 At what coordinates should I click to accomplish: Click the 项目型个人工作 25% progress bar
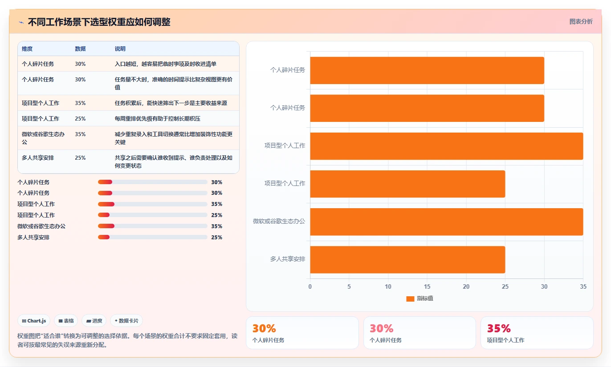(153, 215)
